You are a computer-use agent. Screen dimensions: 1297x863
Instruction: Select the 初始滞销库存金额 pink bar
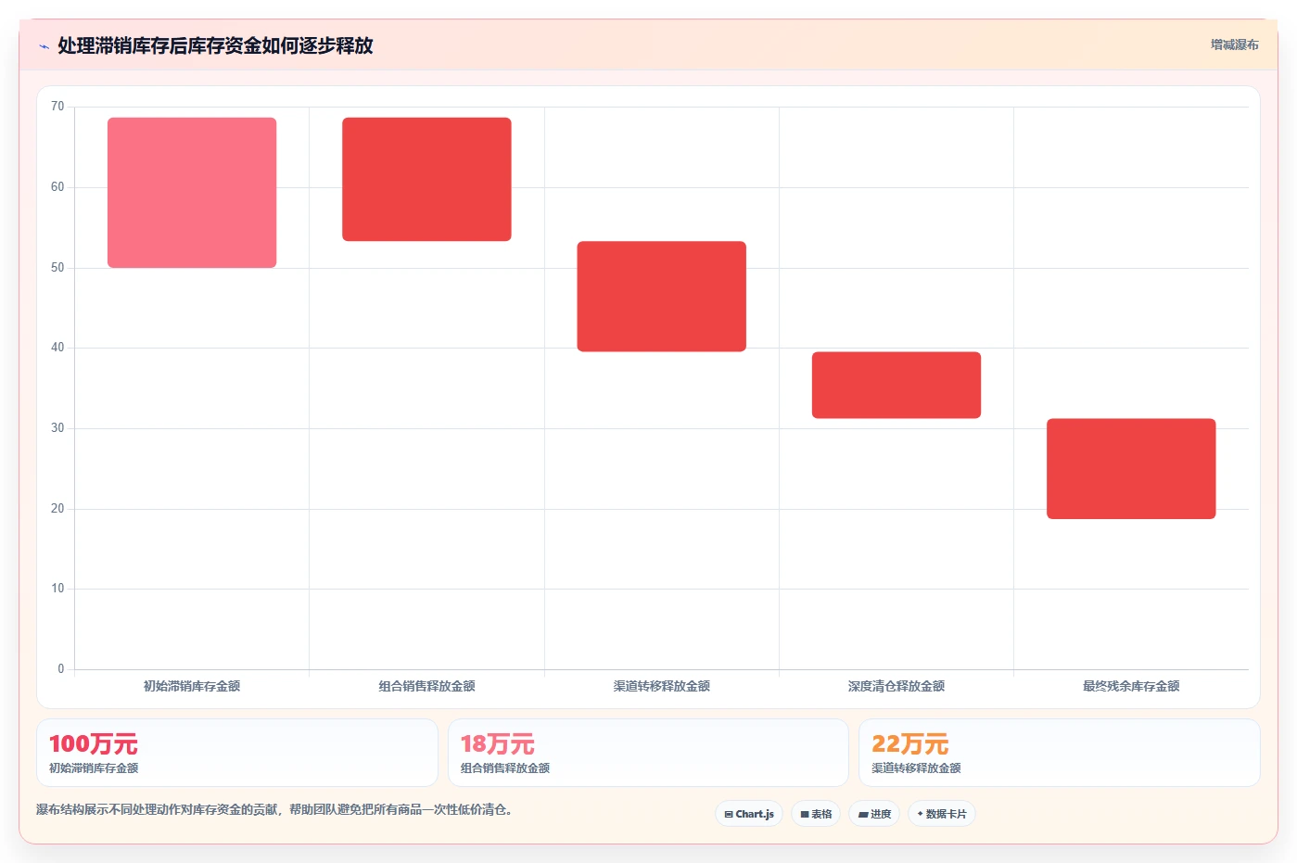[192, 193]
